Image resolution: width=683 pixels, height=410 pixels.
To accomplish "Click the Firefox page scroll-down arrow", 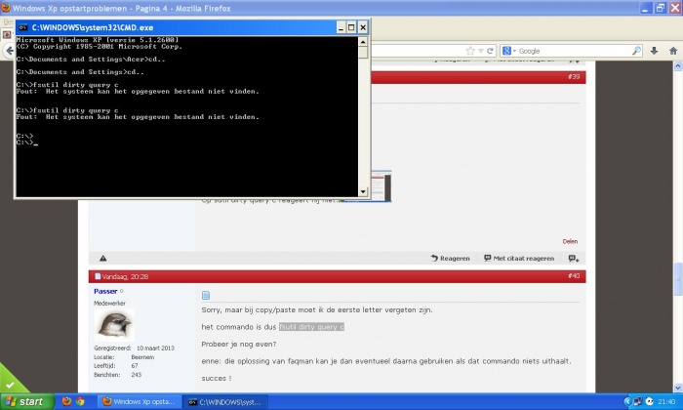I will (678, 388).
